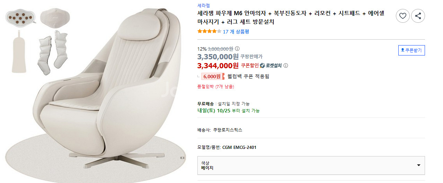Viewport: 443px width, 183px height.
Task: Click the share icon button
Action: [418, 16]
